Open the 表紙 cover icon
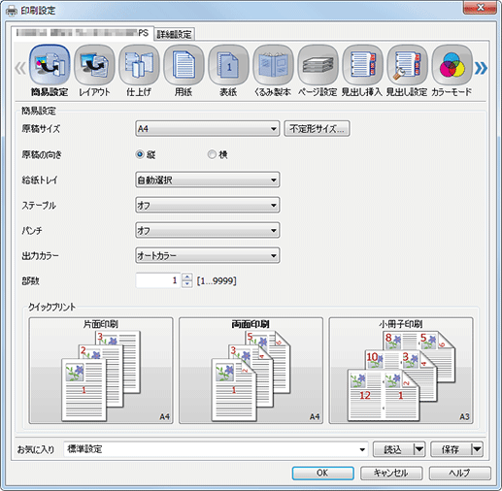Viewport: 502px width, 491px height. [x=228, y=65]
